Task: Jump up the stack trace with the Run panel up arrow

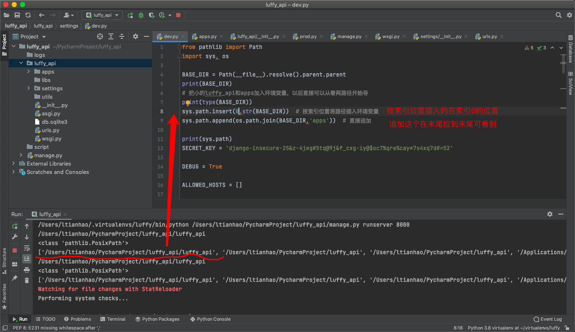Action: click(x=27, y=226)
